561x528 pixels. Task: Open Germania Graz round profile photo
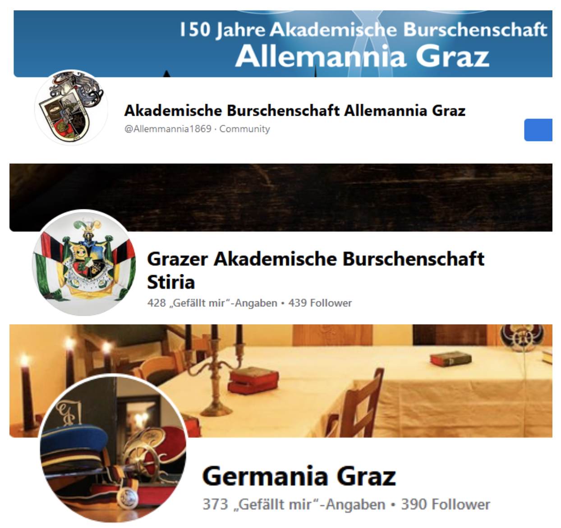tap(114, 448)
